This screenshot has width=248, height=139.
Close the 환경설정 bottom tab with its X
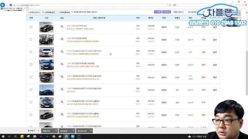pos(73,131)
